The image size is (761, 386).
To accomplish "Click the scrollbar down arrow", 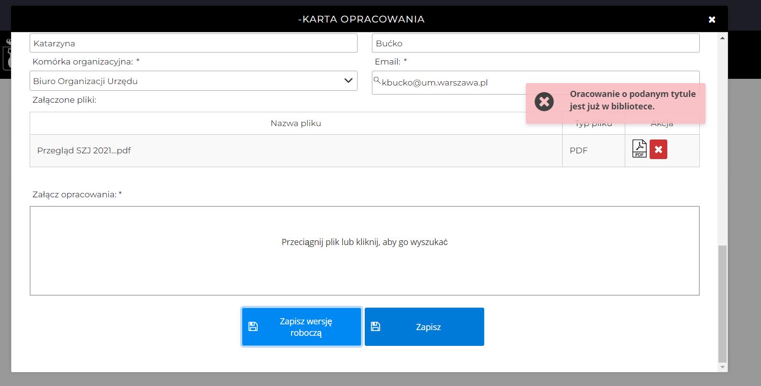I will tap(722, 367).
